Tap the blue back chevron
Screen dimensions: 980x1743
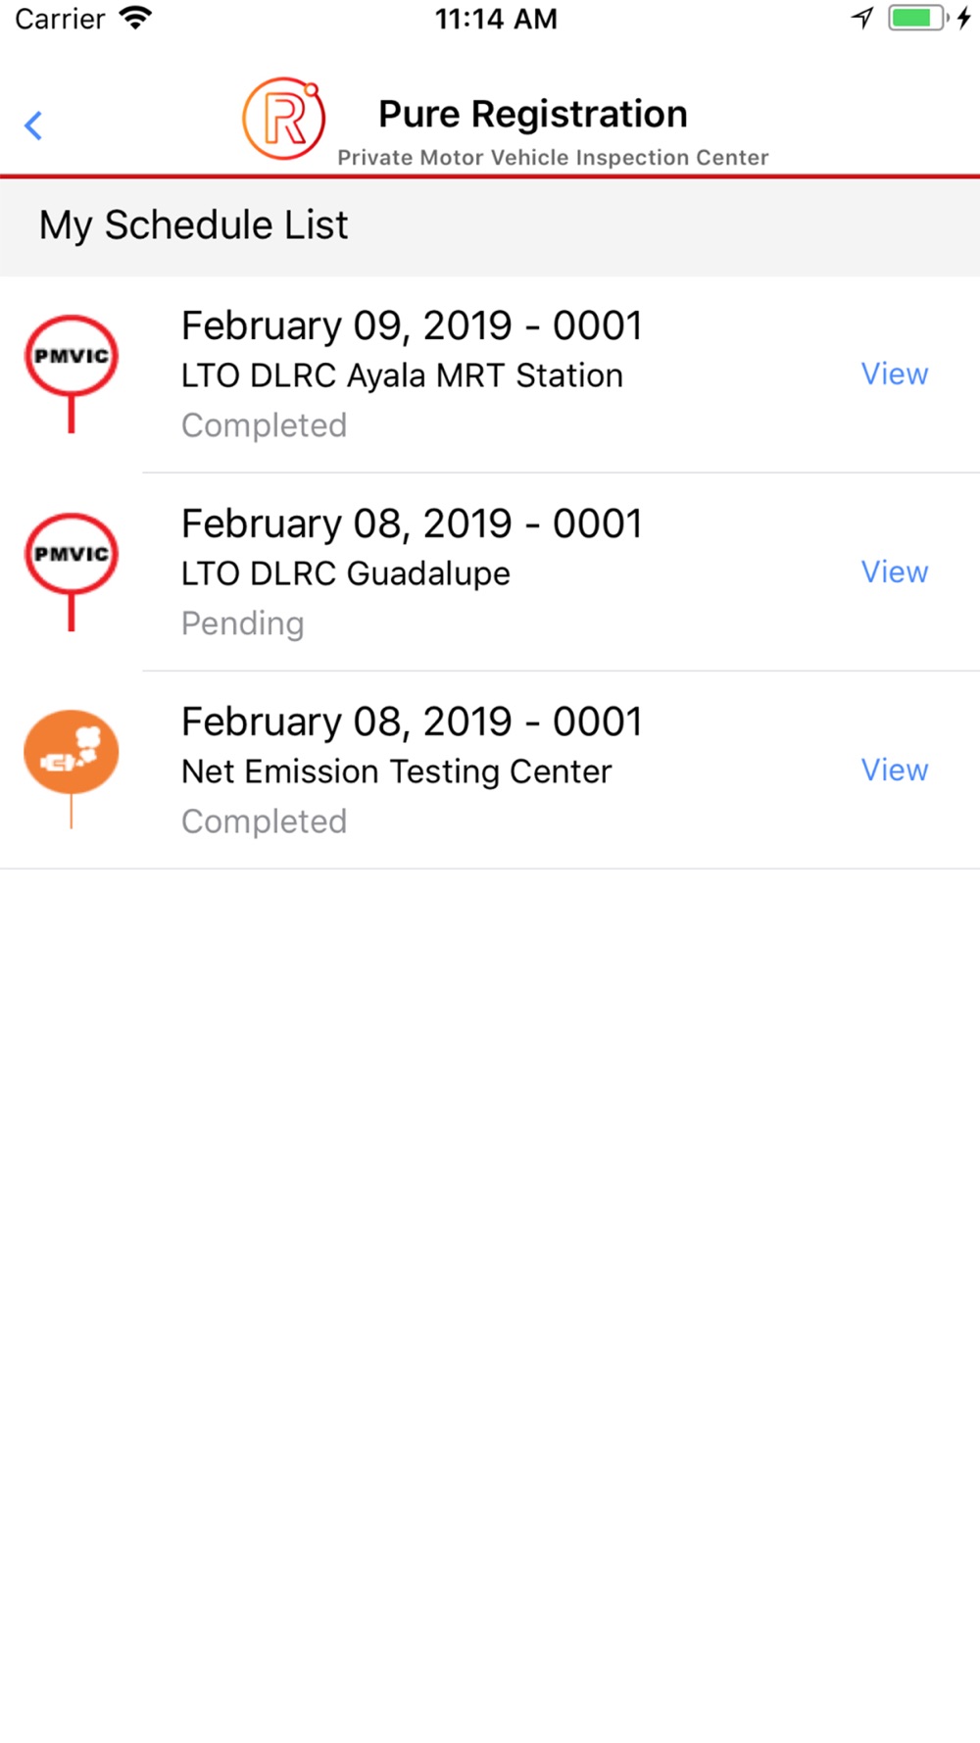(x=33, y=125)
